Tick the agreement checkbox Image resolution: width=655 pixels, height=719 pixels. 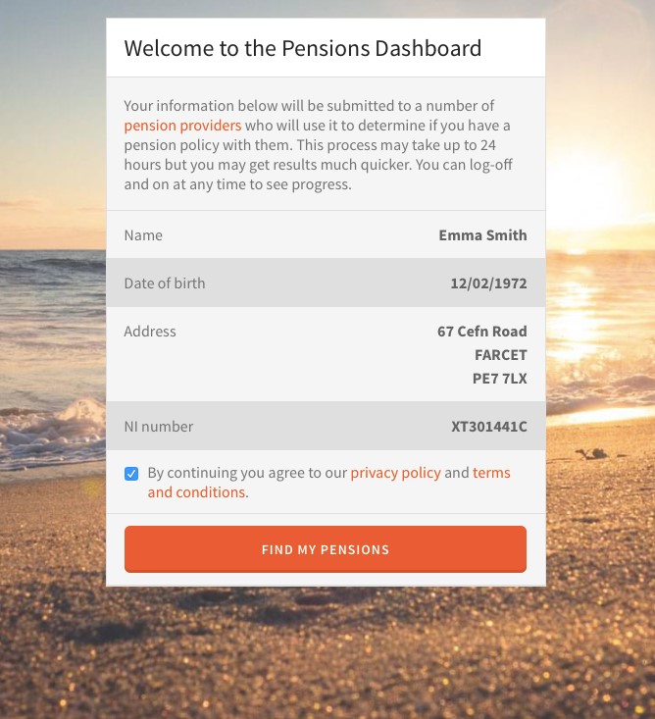[131, 474]
